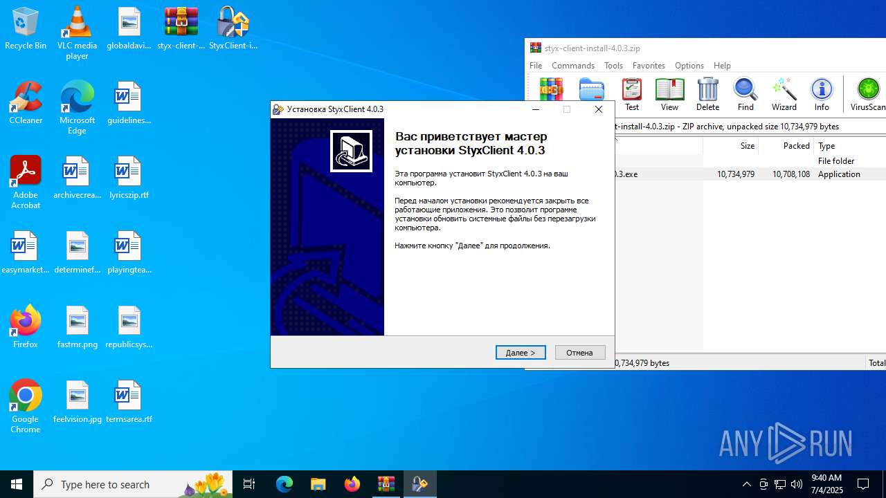Select the Google Chrome desktop shortcut
Image resolution: width=886 pixels, height=498 pixels.
click(26, 407)
